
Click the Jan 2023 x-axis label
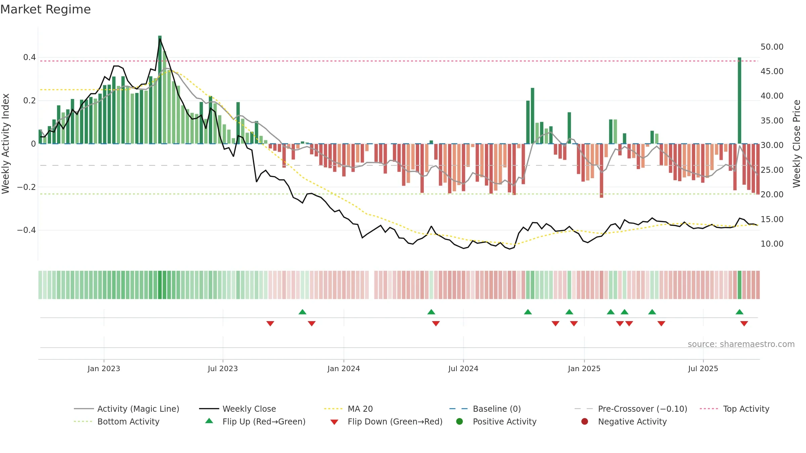(x=104, y=369)
